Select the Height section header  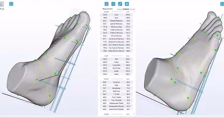[107, 114]
